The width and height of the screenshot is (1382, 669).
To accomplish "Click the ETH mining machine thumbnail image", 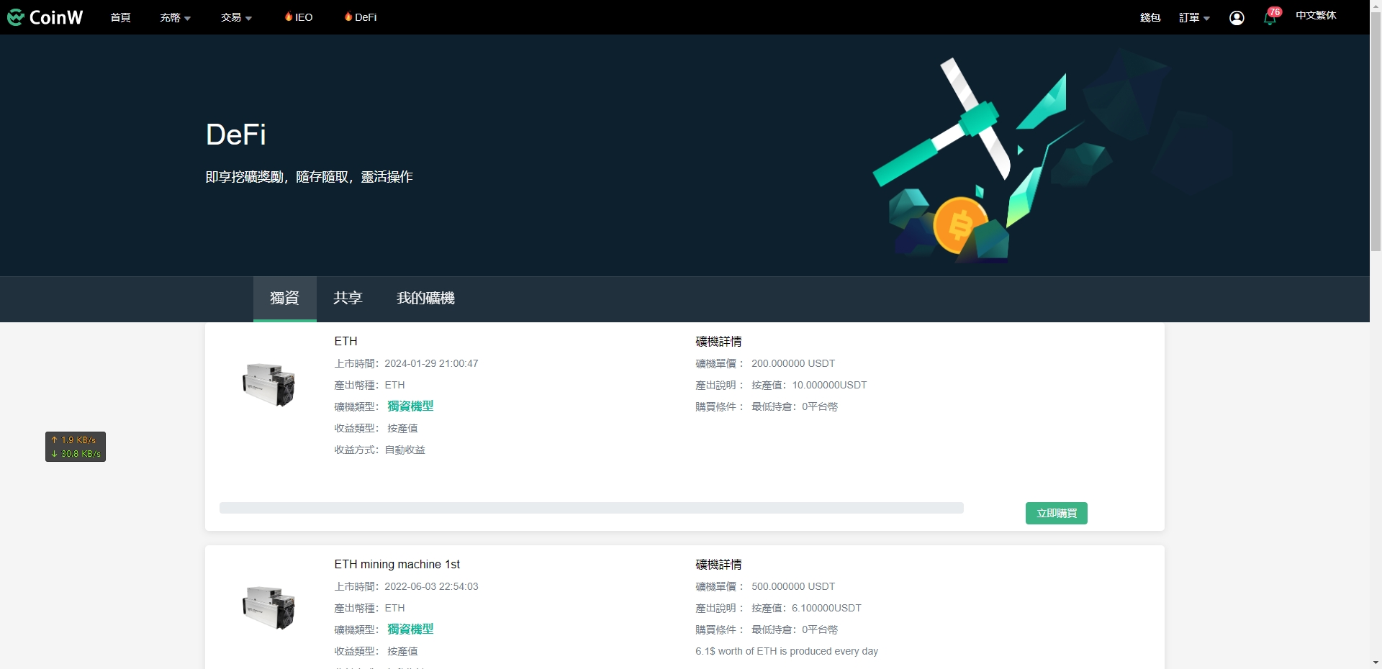I will pos(268,384).
